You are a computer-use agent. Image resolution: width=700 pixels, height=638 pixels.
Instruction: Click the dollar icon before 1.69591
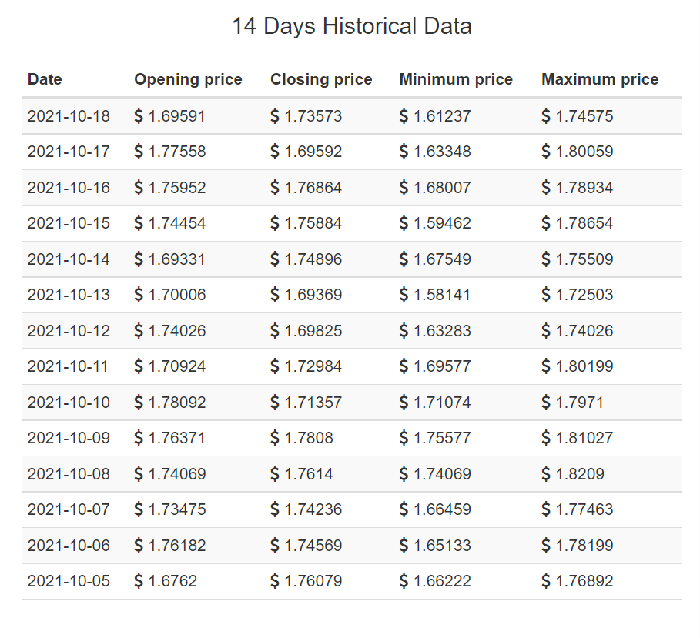(139, 116)
